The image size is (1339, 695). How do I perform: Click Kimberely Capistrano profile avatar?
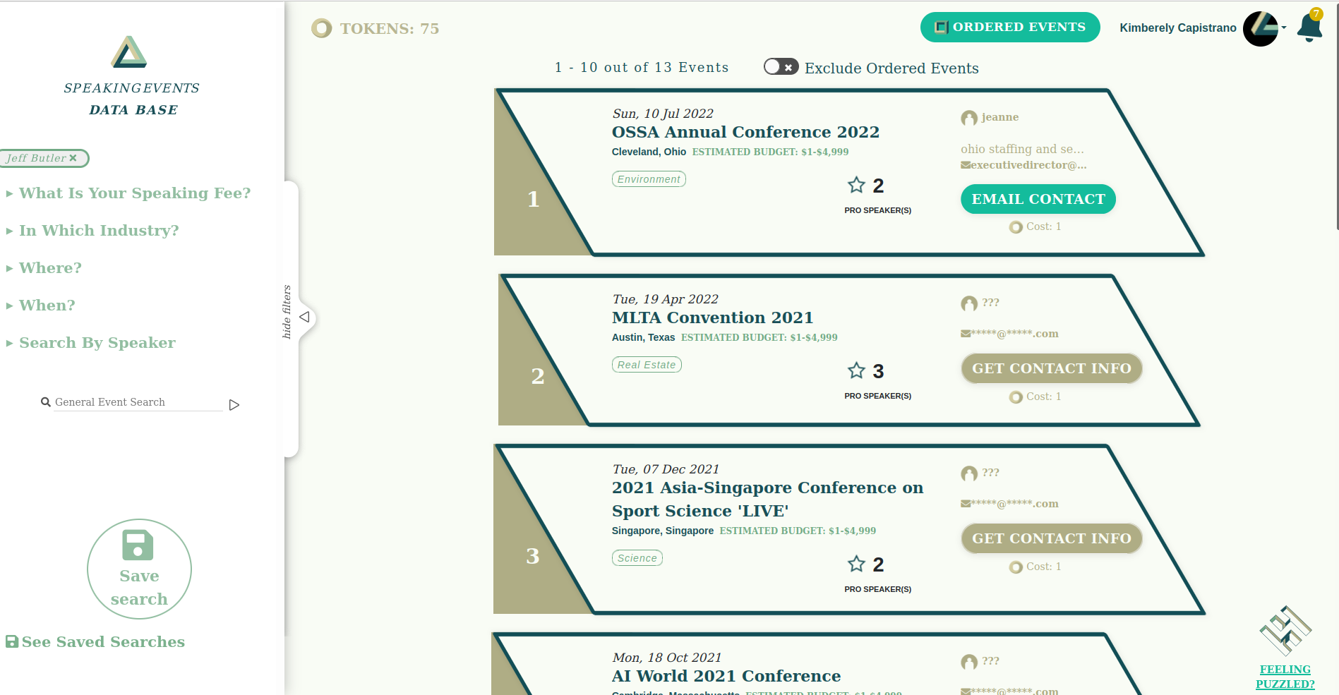pyautogui.click(x=1261, y=29)
